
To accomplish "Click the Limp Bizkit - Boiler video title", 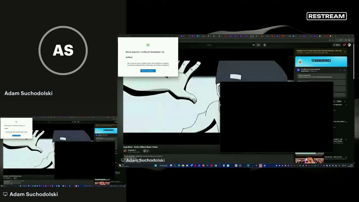I will 140,147.
